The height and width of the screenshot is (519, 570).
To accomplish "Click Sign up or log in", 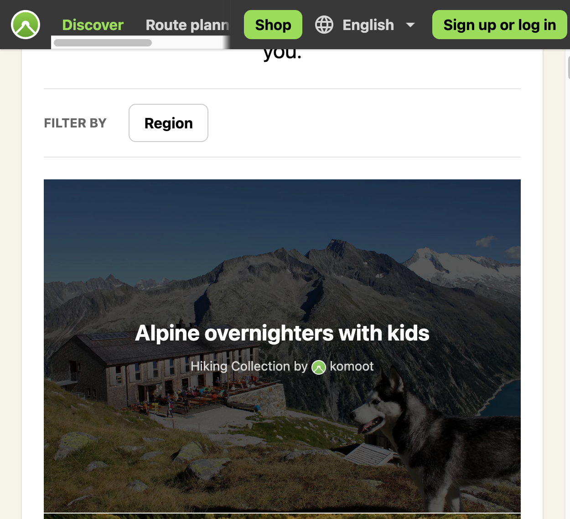I will coord(500,25).
